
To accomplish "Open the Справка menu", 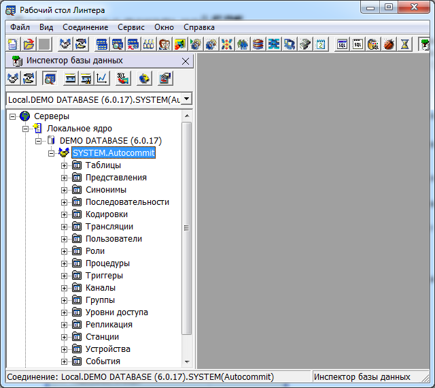I will coord(199,27).
